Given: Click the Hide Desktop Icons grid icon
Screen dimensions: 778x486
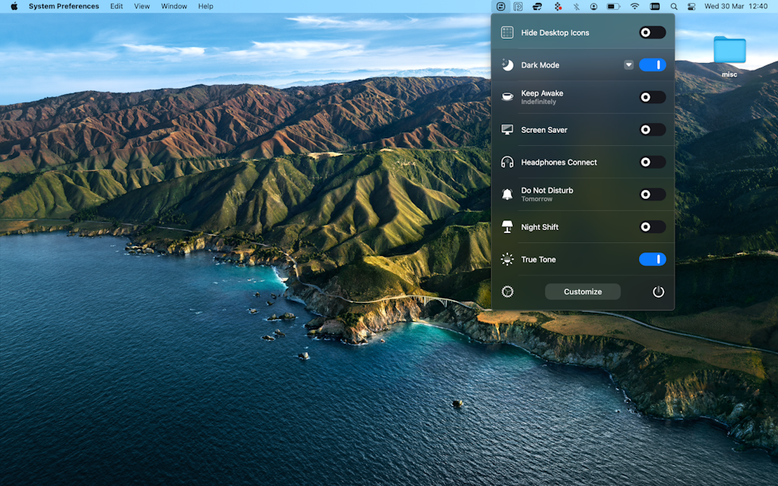Looking at the screenshot, I should pyautogui.click(x=506, y=32).
